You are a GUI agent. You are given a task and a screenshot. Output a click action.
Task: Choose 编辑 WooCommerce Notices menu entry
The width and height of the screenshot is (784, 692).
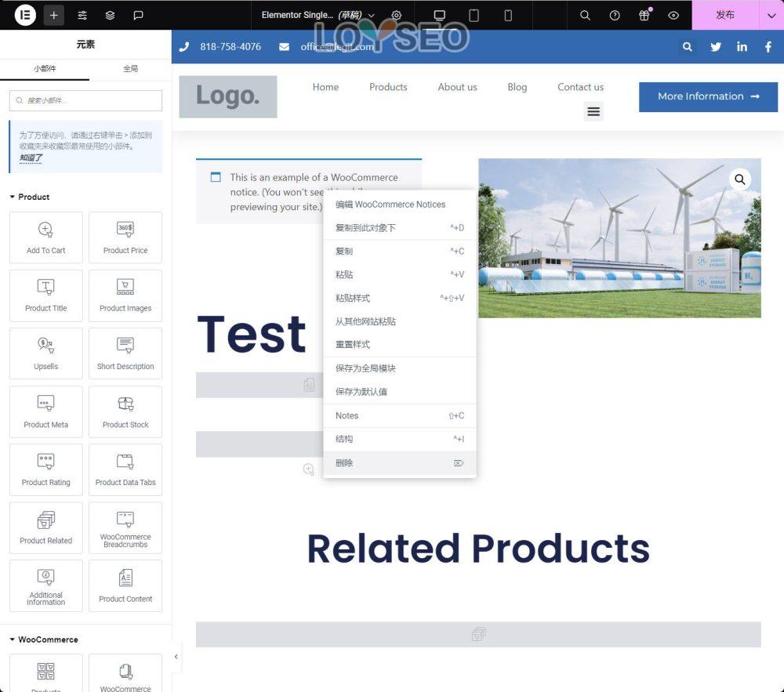(x=400, y=205)
